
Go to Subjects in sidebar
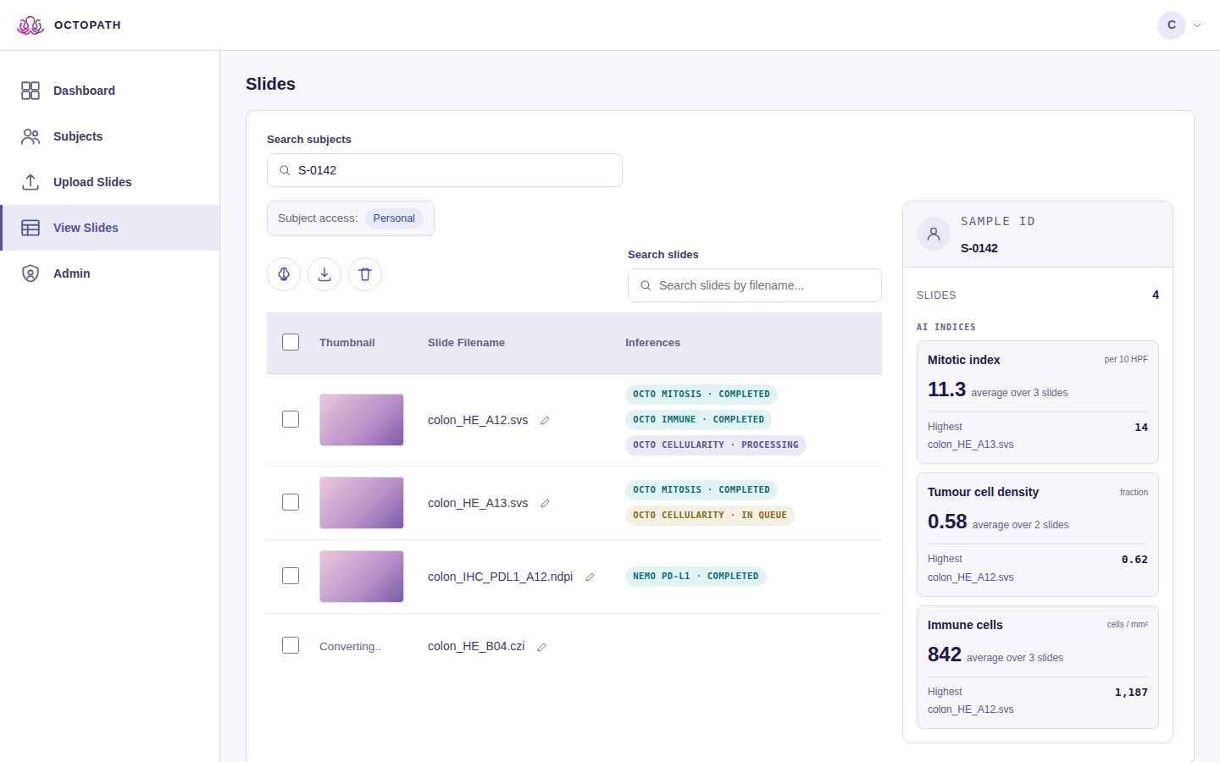[110, 136]
